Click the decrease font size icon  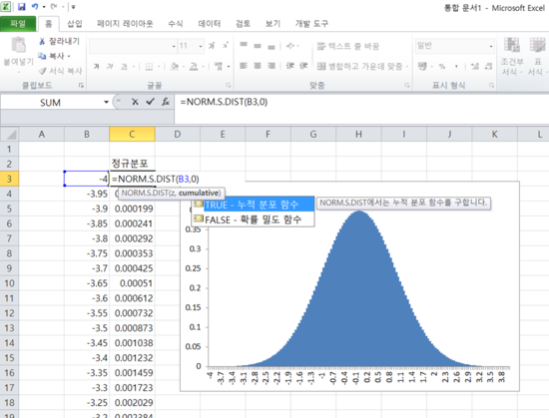point(226,46)
